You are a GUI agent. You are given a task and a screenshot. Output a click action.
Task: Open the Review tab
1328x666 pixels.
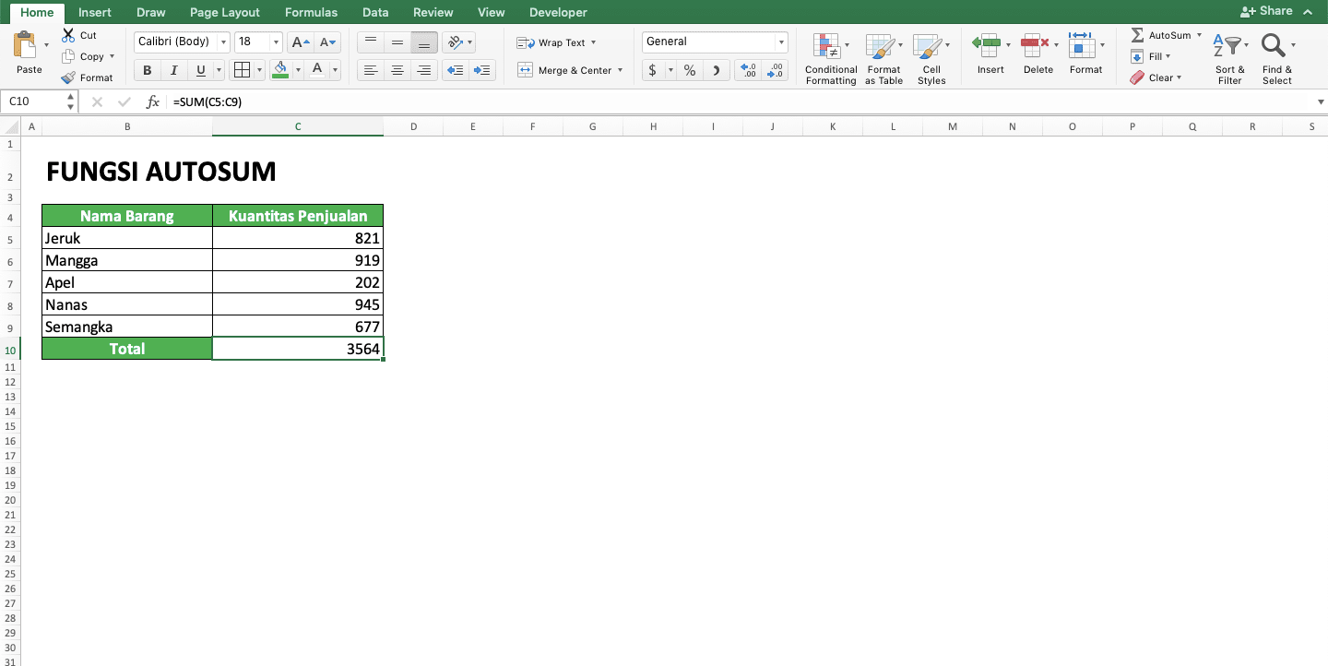[x=433, y=12]
